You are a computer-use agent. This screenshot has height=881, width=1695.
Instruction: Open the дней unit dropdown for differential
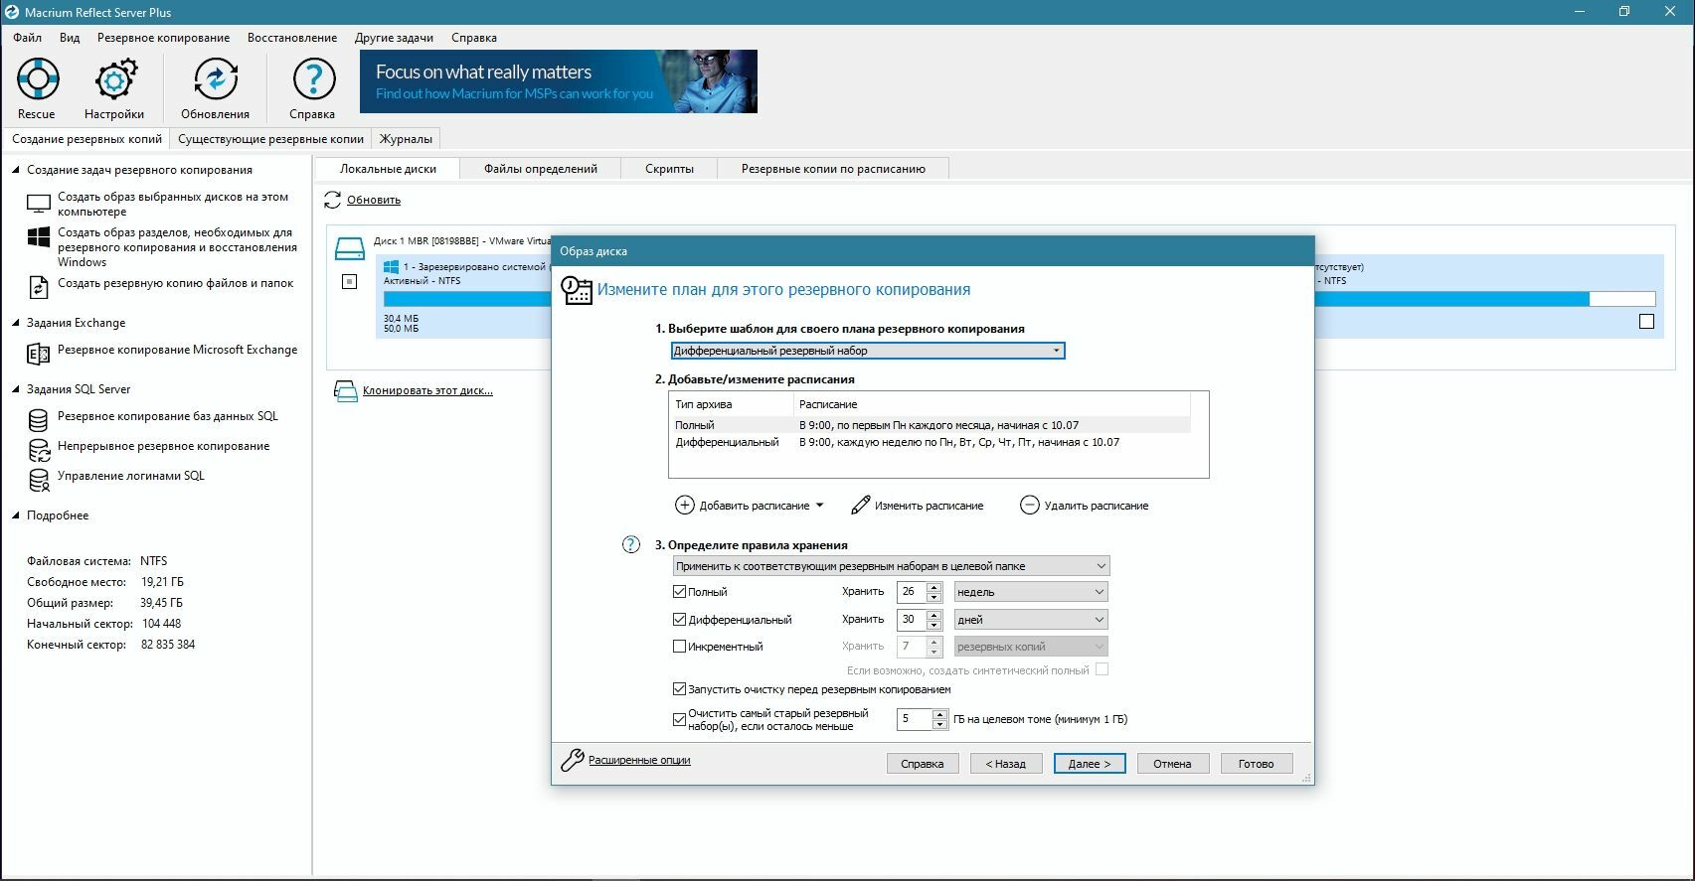pos(1031,620)
